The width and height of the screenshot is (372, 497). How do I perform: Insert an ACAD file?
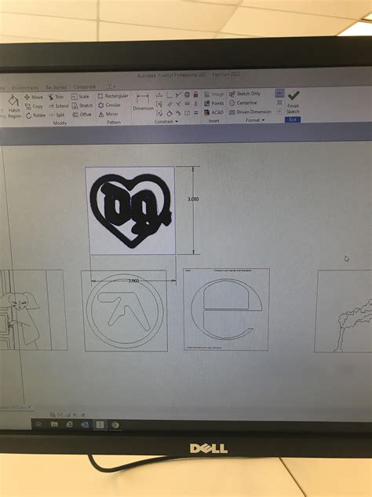click(214, 112)
